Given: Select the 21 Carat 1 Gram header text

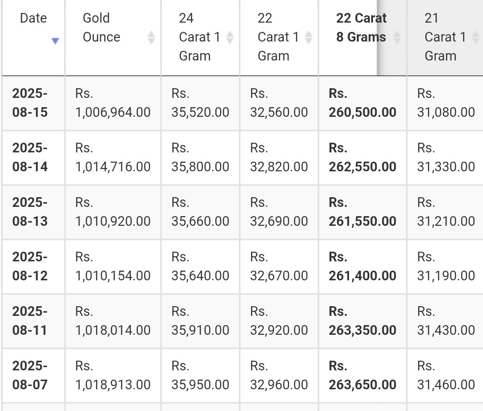Looking at the screenshot, I should point(445,37).
